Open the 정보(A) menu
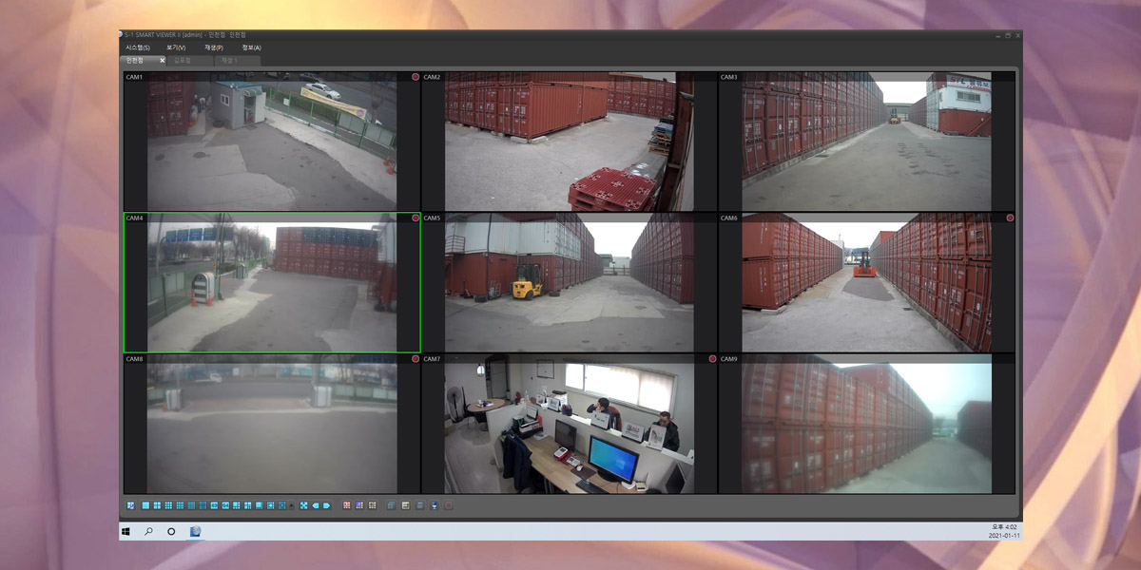Image resolution: width=1141 pixels, height=570 pixels. click(x=251, y=47)
